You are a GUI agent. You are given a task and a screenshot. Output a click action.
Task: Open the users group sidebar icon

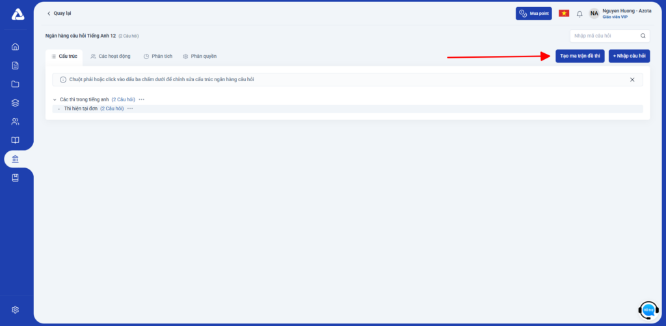coord(16,121)
